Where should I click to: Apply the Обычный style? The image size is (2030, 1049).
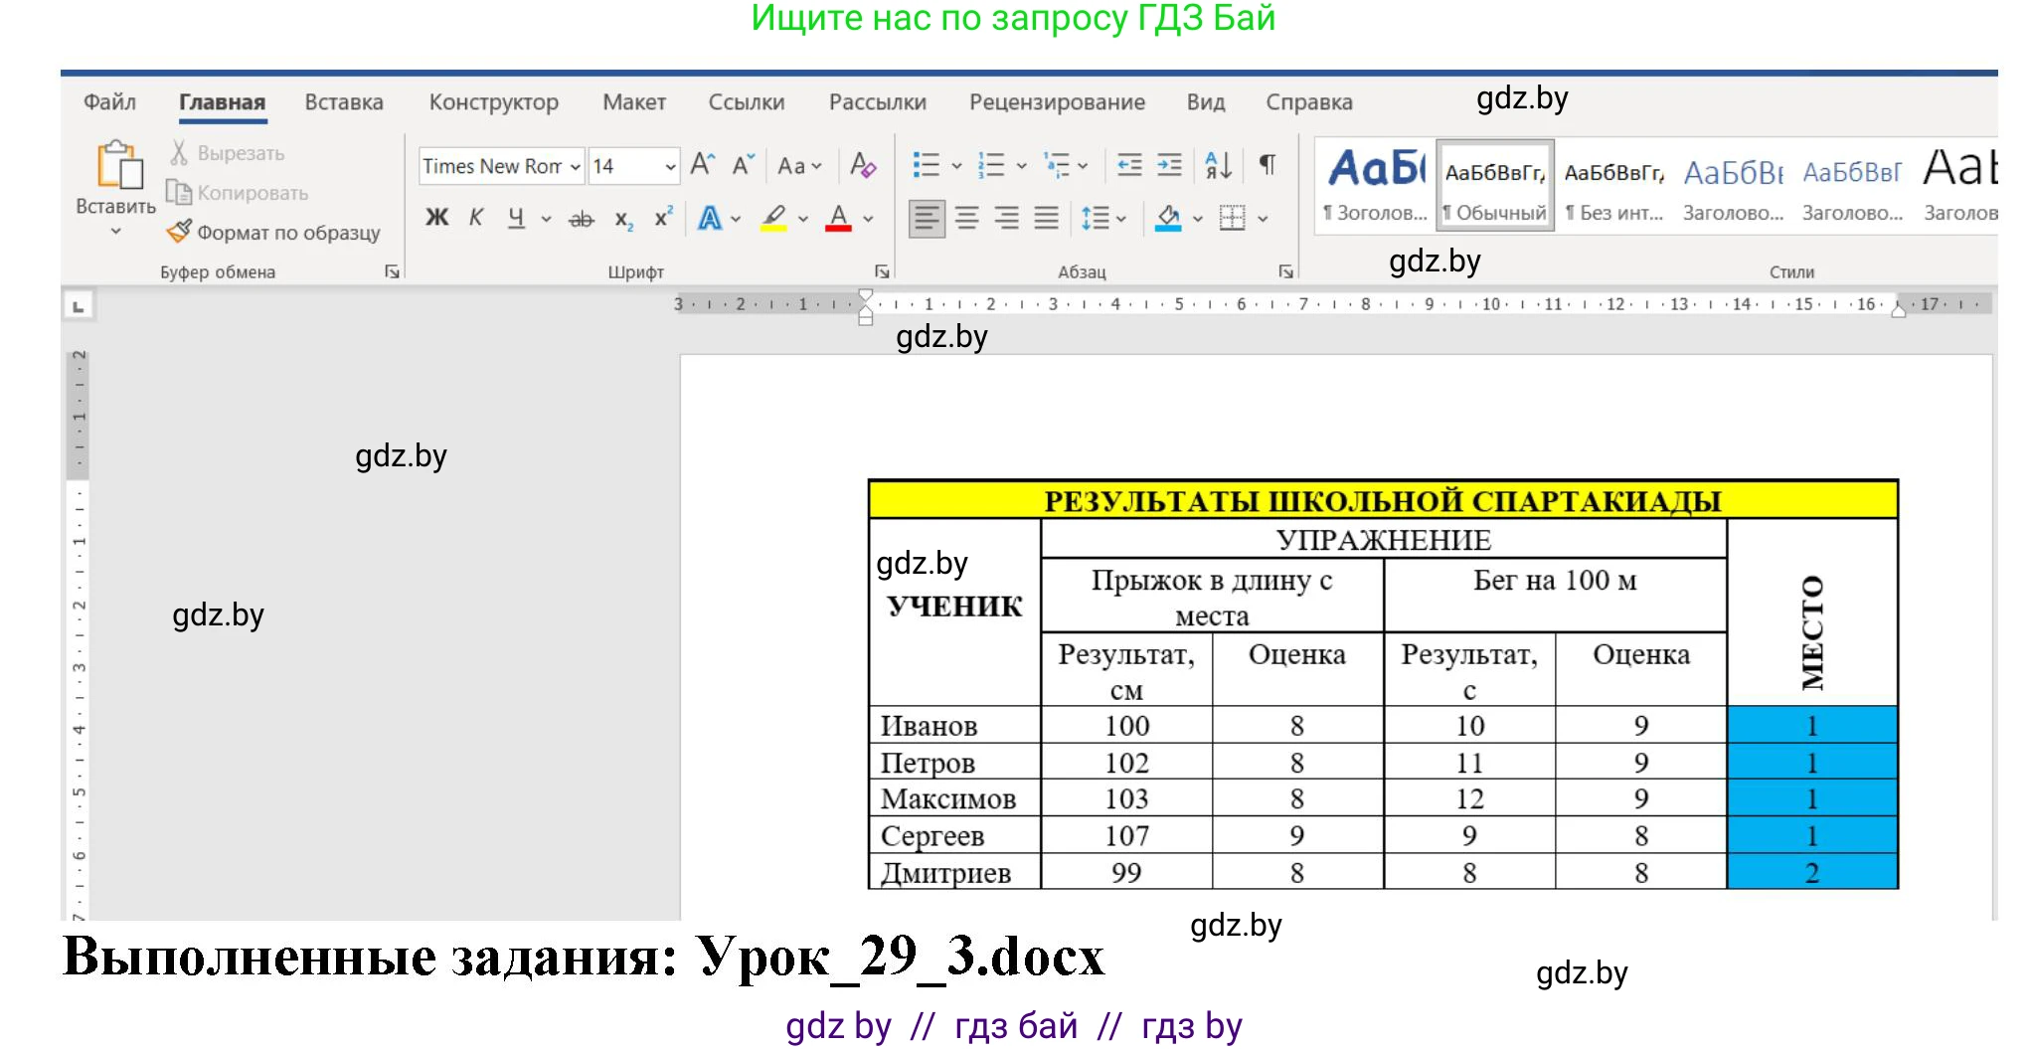click(1495, 187)
